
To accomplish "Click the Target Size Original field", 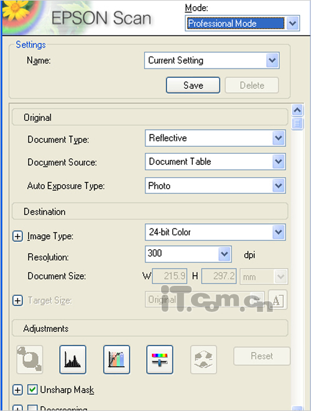I will click(205, 300).
